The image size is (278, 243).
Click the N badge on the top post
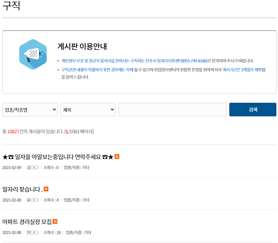pyautogui.click(x=118, y=156)
